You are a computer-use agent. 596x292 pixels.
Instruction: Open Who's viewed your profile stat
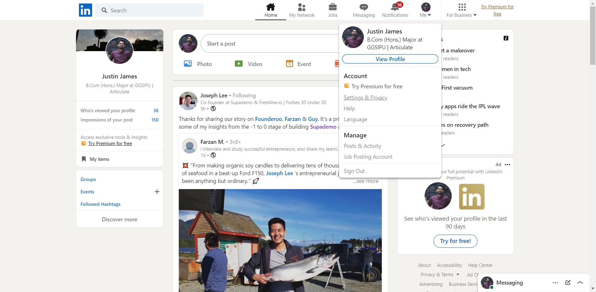[x=120, y=111]
